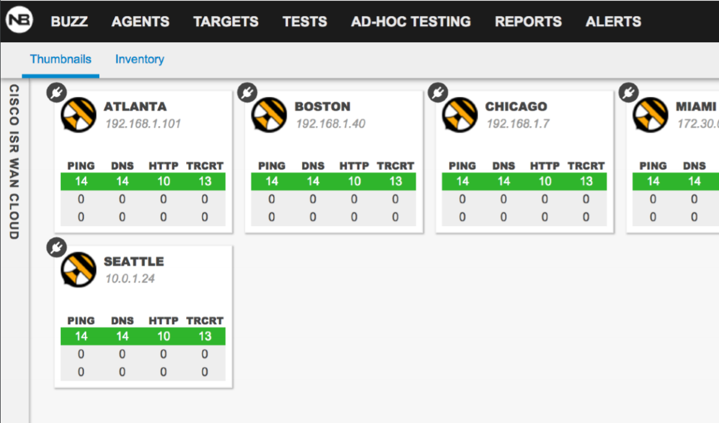Viewport: 719px width, 423px height.
Task: Click Atlanta's green TRCRT count 13
Action: tap(205, 181)
